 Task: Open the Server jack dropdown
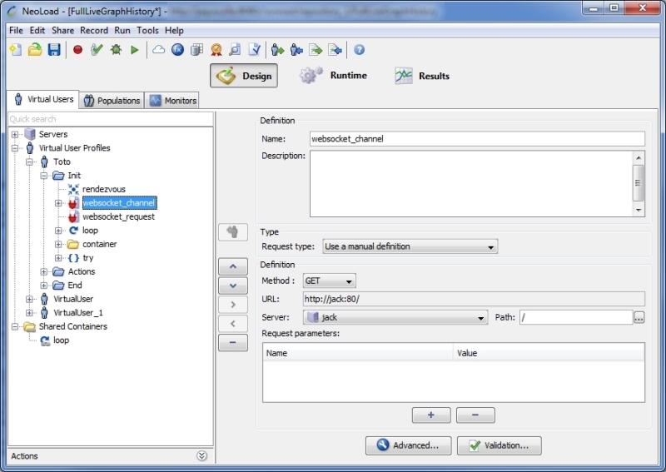pyautogui.click(x=395, y=317)
